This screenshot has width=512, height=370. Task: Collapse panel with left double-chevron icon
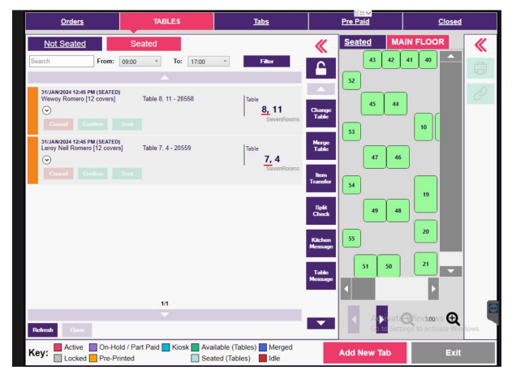(320, 44)
